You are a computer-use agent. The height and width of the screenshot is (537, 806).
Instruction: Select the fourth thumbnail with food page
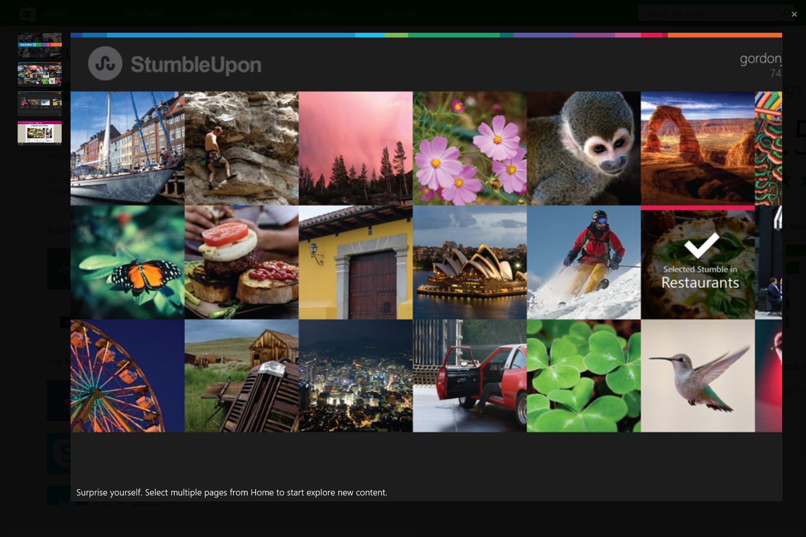tap(39, 133)
